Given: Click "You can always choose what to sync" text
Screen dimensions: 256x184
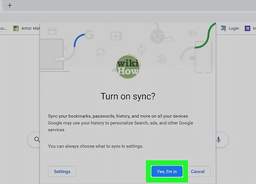Looking at the screenshot, I should click(95, 146).
